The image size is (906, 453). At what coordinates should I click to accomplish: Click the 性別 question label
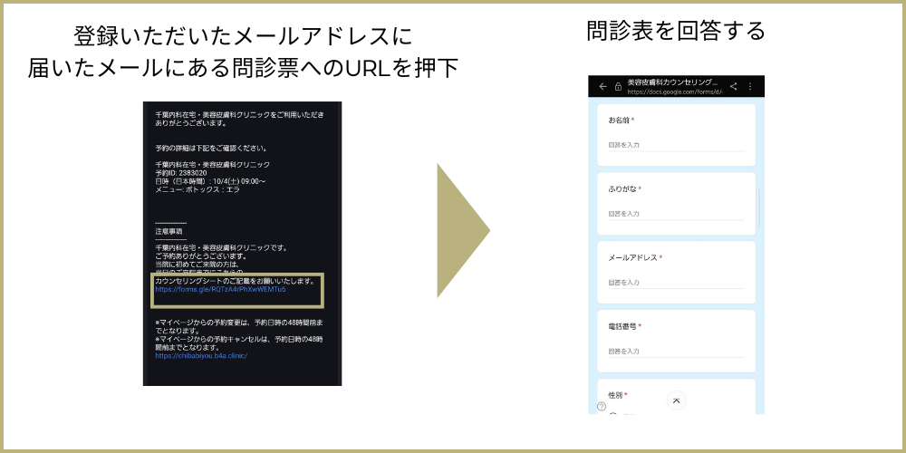tap(614, 395)
